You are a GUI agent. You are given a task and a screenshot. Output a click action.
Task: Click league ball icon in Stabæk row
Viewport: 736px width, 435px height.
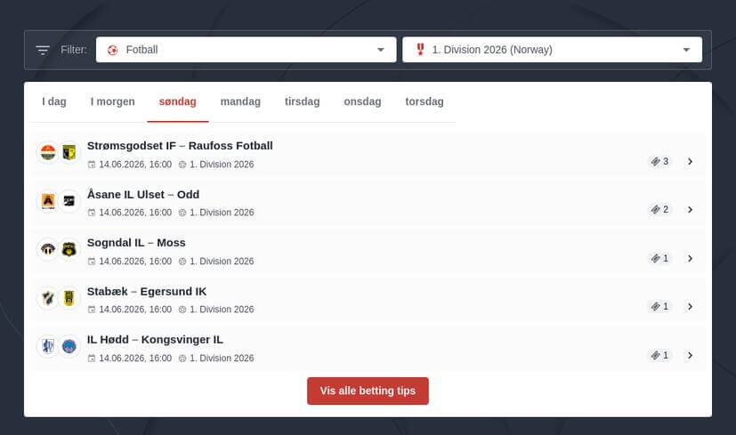(182, 310)
